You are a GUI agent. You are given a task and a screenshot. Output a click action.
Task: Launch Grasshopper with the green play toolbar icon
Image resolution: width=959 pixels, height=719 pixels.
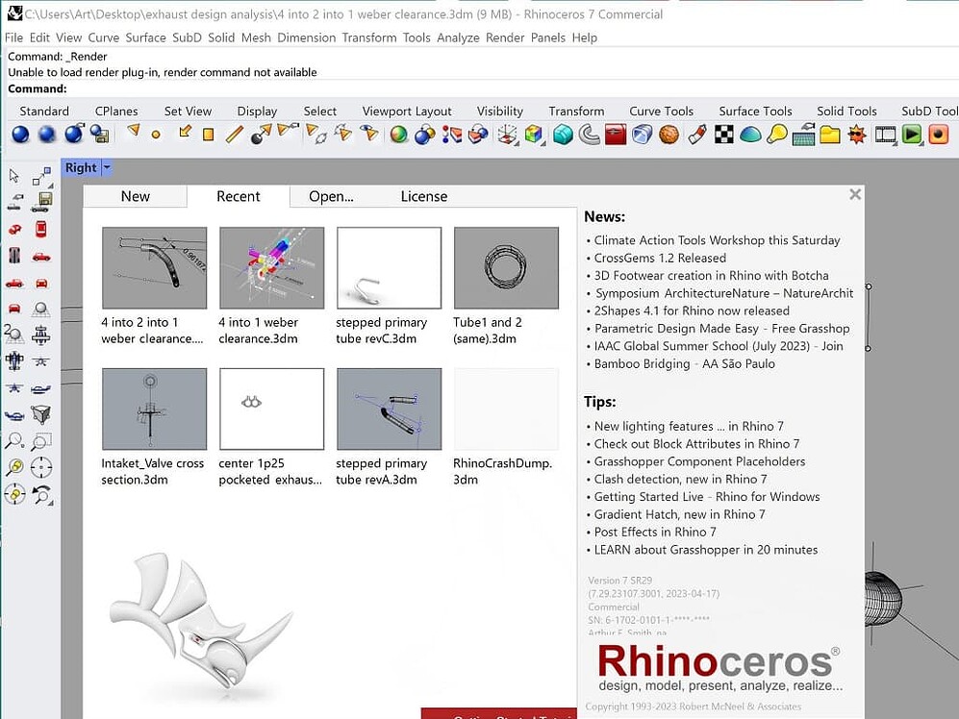[910, 136]
